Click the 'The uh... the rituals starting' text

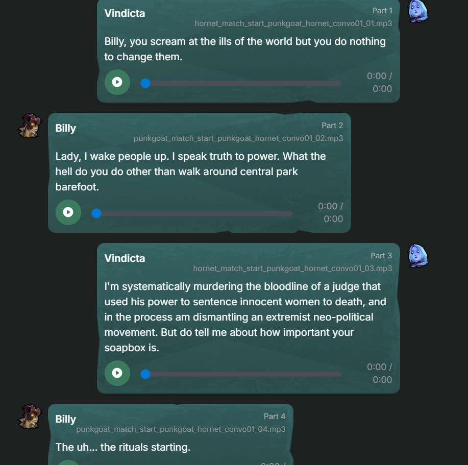pos(123,448)
